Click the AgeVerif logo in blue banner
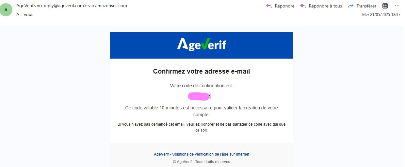Image resolution: width=405 pixels, height=167 pixels. pyautogui.click(x=201, y=45)
